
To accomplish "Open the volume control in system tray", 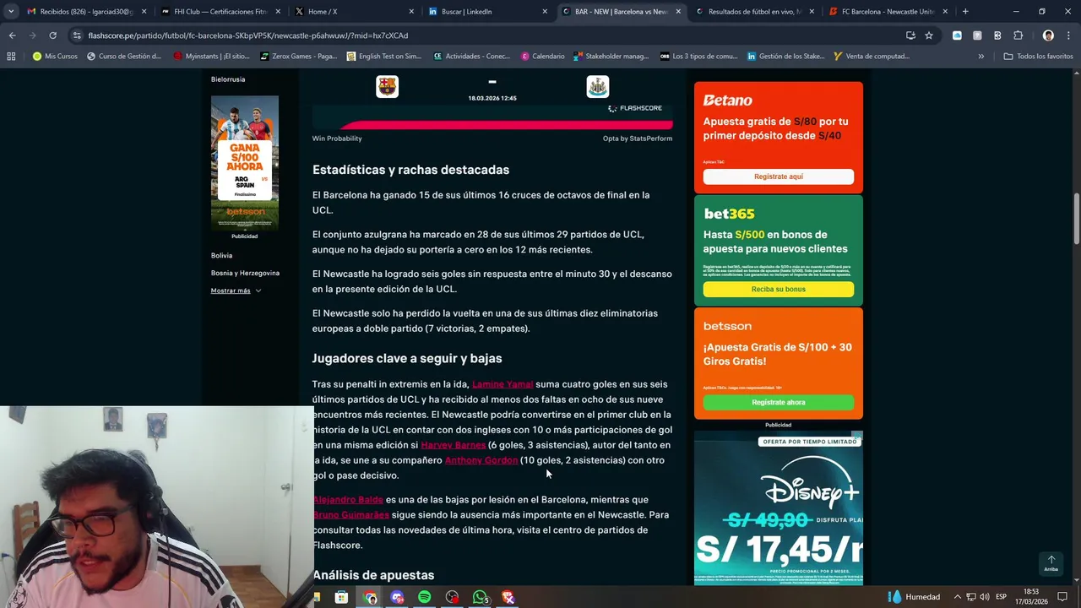I will coord(985,597).
